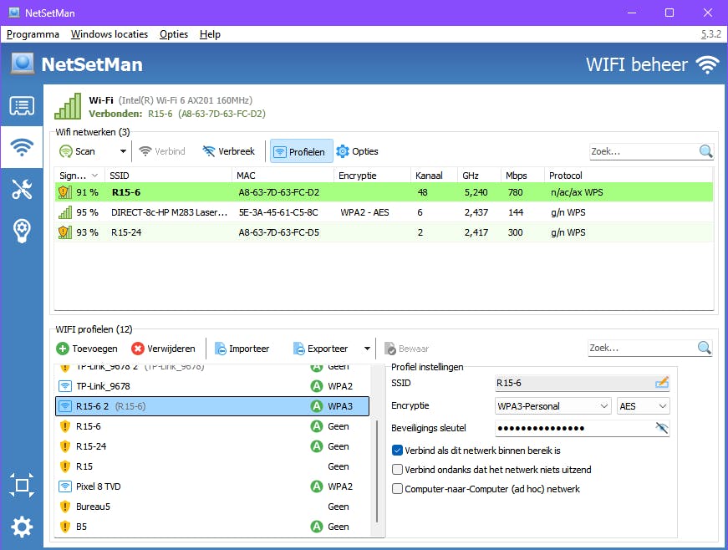Viewport: 728px width, 550px height.
Task: Select the TP-Link_9678 profile
Action: [212, 386]
